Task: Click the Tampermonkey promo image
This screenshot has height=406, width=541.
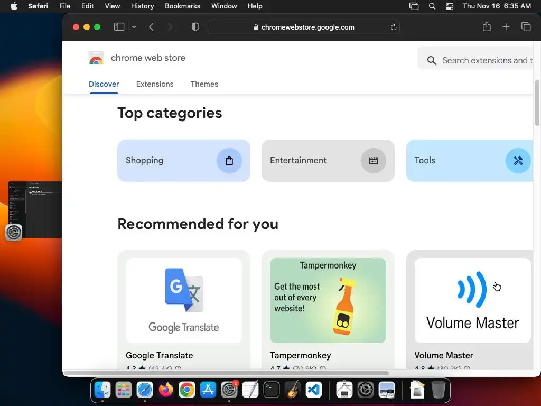Action: point(328,300)
